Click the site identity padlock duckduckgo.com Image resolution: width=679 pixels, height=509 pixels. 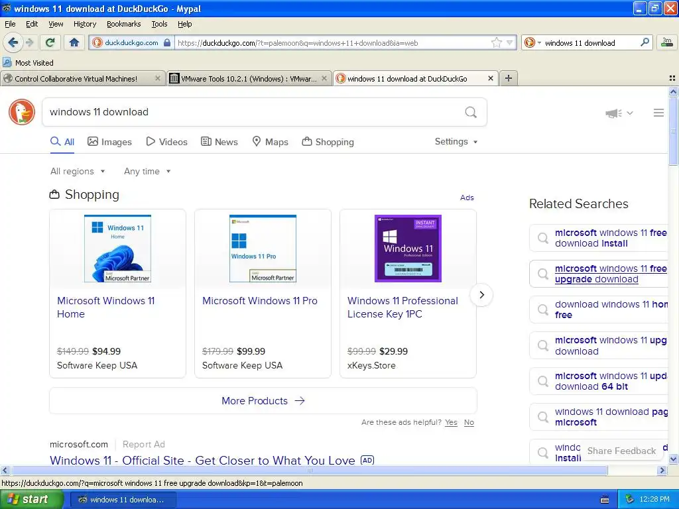pos(132,42)
